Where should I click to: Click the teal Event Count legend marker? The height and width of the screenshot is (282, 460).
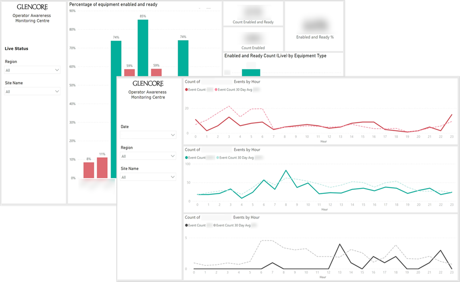pyautogui.click(x=186, y=157)
